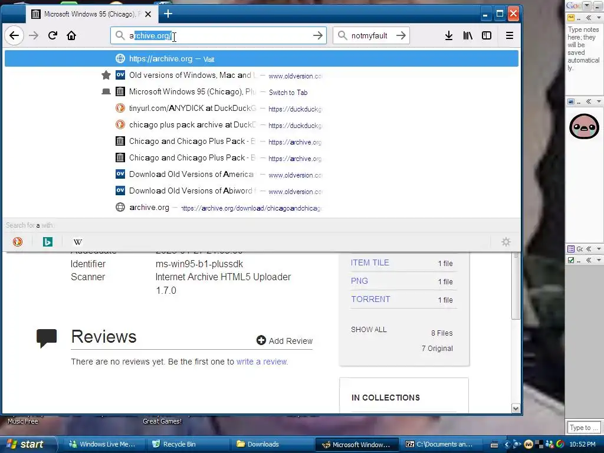Image resolution: width=604 pixels, height=453 pixels.
Task: Go back with the browser back arrow
Action: click(x=14, y=35)
